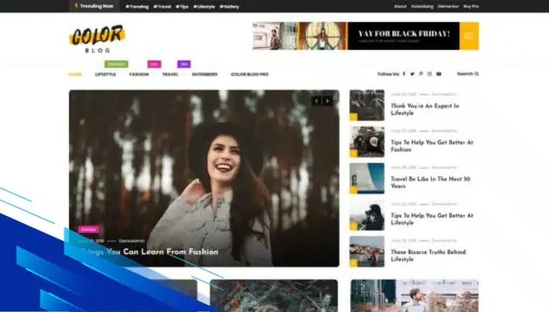
Task: Open the Travel menu item
Action: tap(170, 74)
